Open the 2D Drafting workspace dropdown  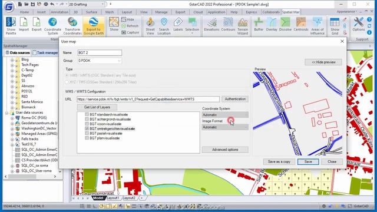pos(87,4)
